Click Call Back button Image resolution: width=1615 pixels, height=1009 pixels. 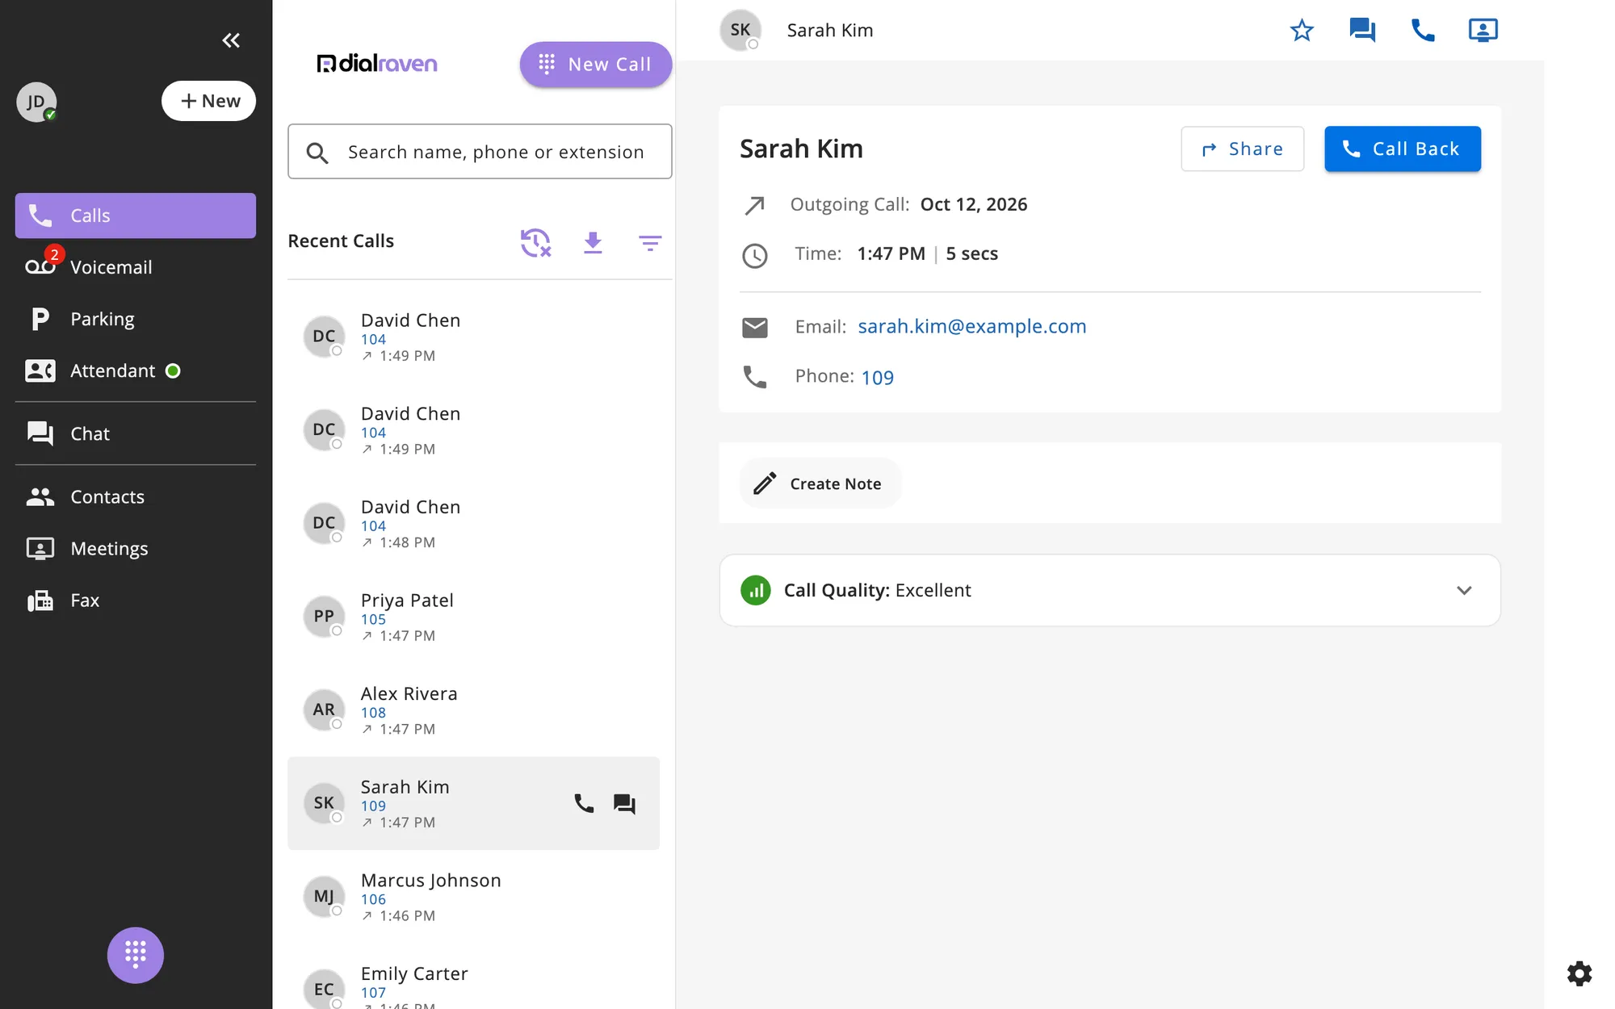point(1403,149)
